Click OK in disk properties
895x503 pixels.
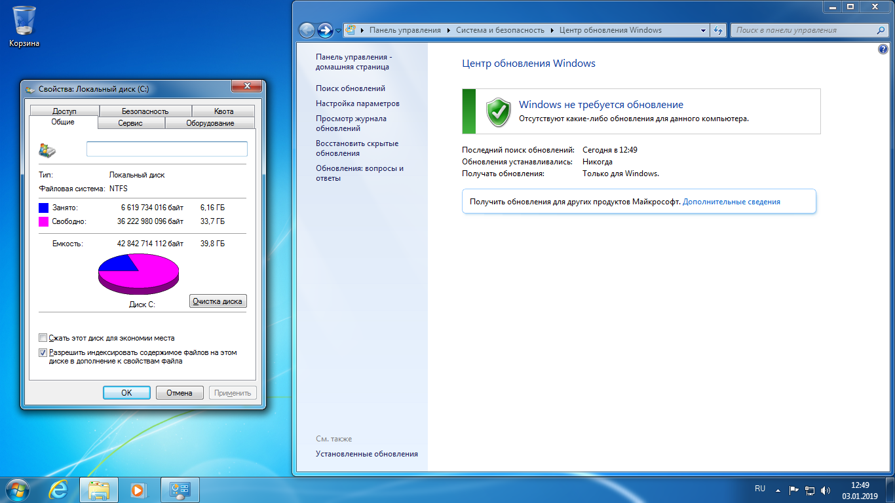(126, 393)
